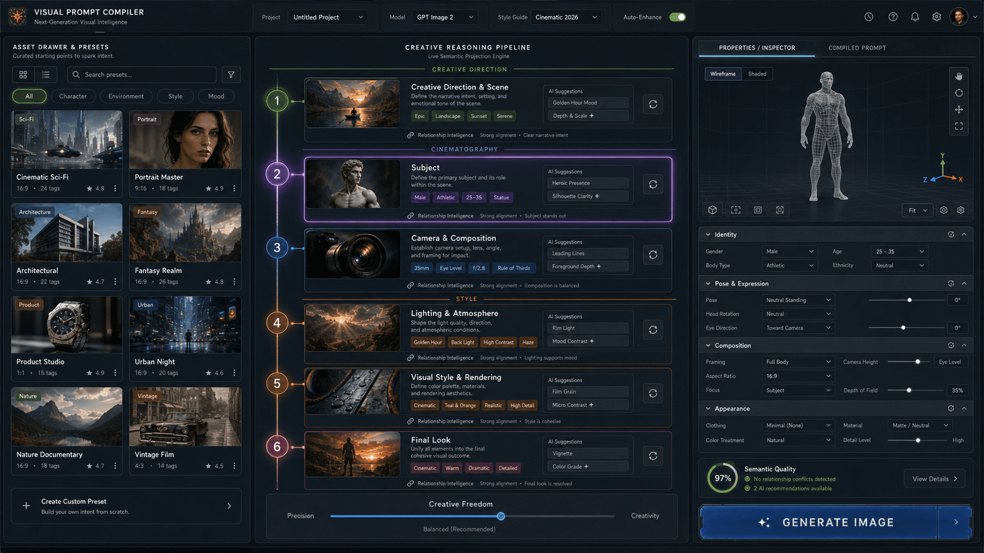
Task: Toggle the Golden Hour tag
Action: (428, 342)
